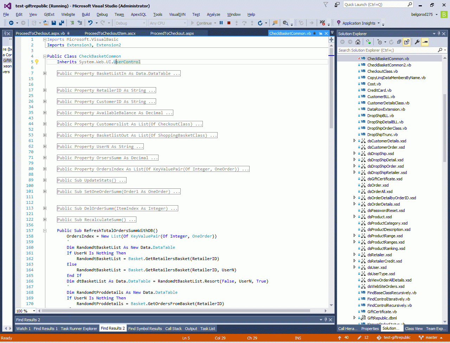Click the Stop Debugging red square

(x=229, y=23)
